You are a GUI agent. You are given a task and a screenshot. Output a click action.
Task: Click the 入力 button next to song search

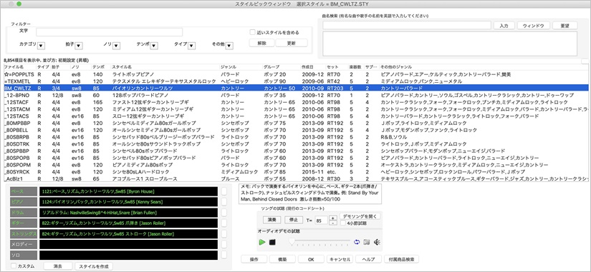[504, 26]
